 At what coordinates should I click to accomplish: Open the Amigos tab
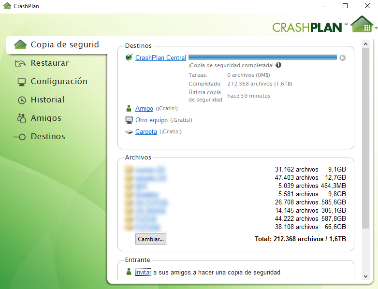click(x=46, y=118)
